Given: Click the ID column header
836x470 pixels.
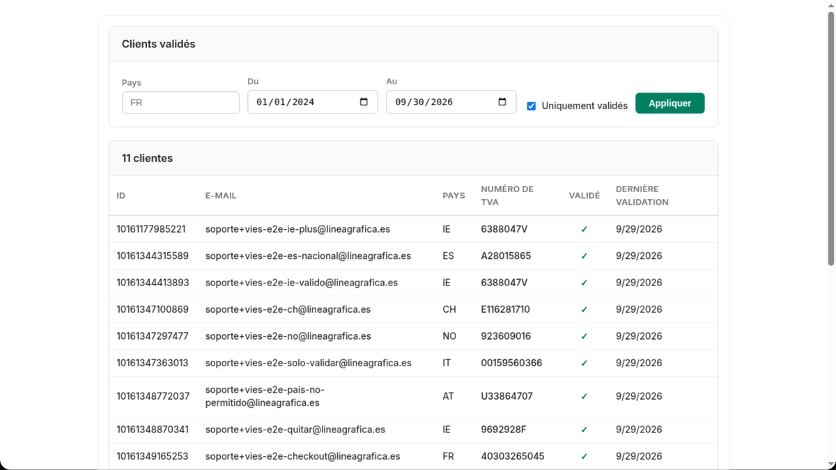Looking at the screenshot, I should (x=121, y=196).
